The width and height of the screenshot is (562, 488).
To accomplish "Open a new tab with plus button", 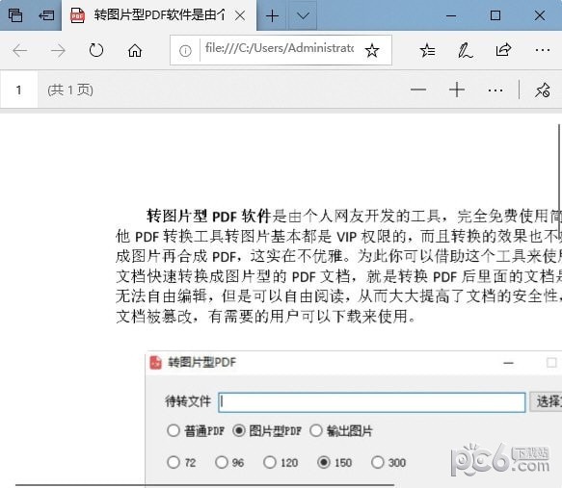I will pos(273,15).
